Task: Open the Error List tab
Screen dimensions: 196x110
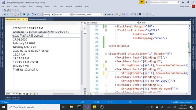Action: click(16, 98)
